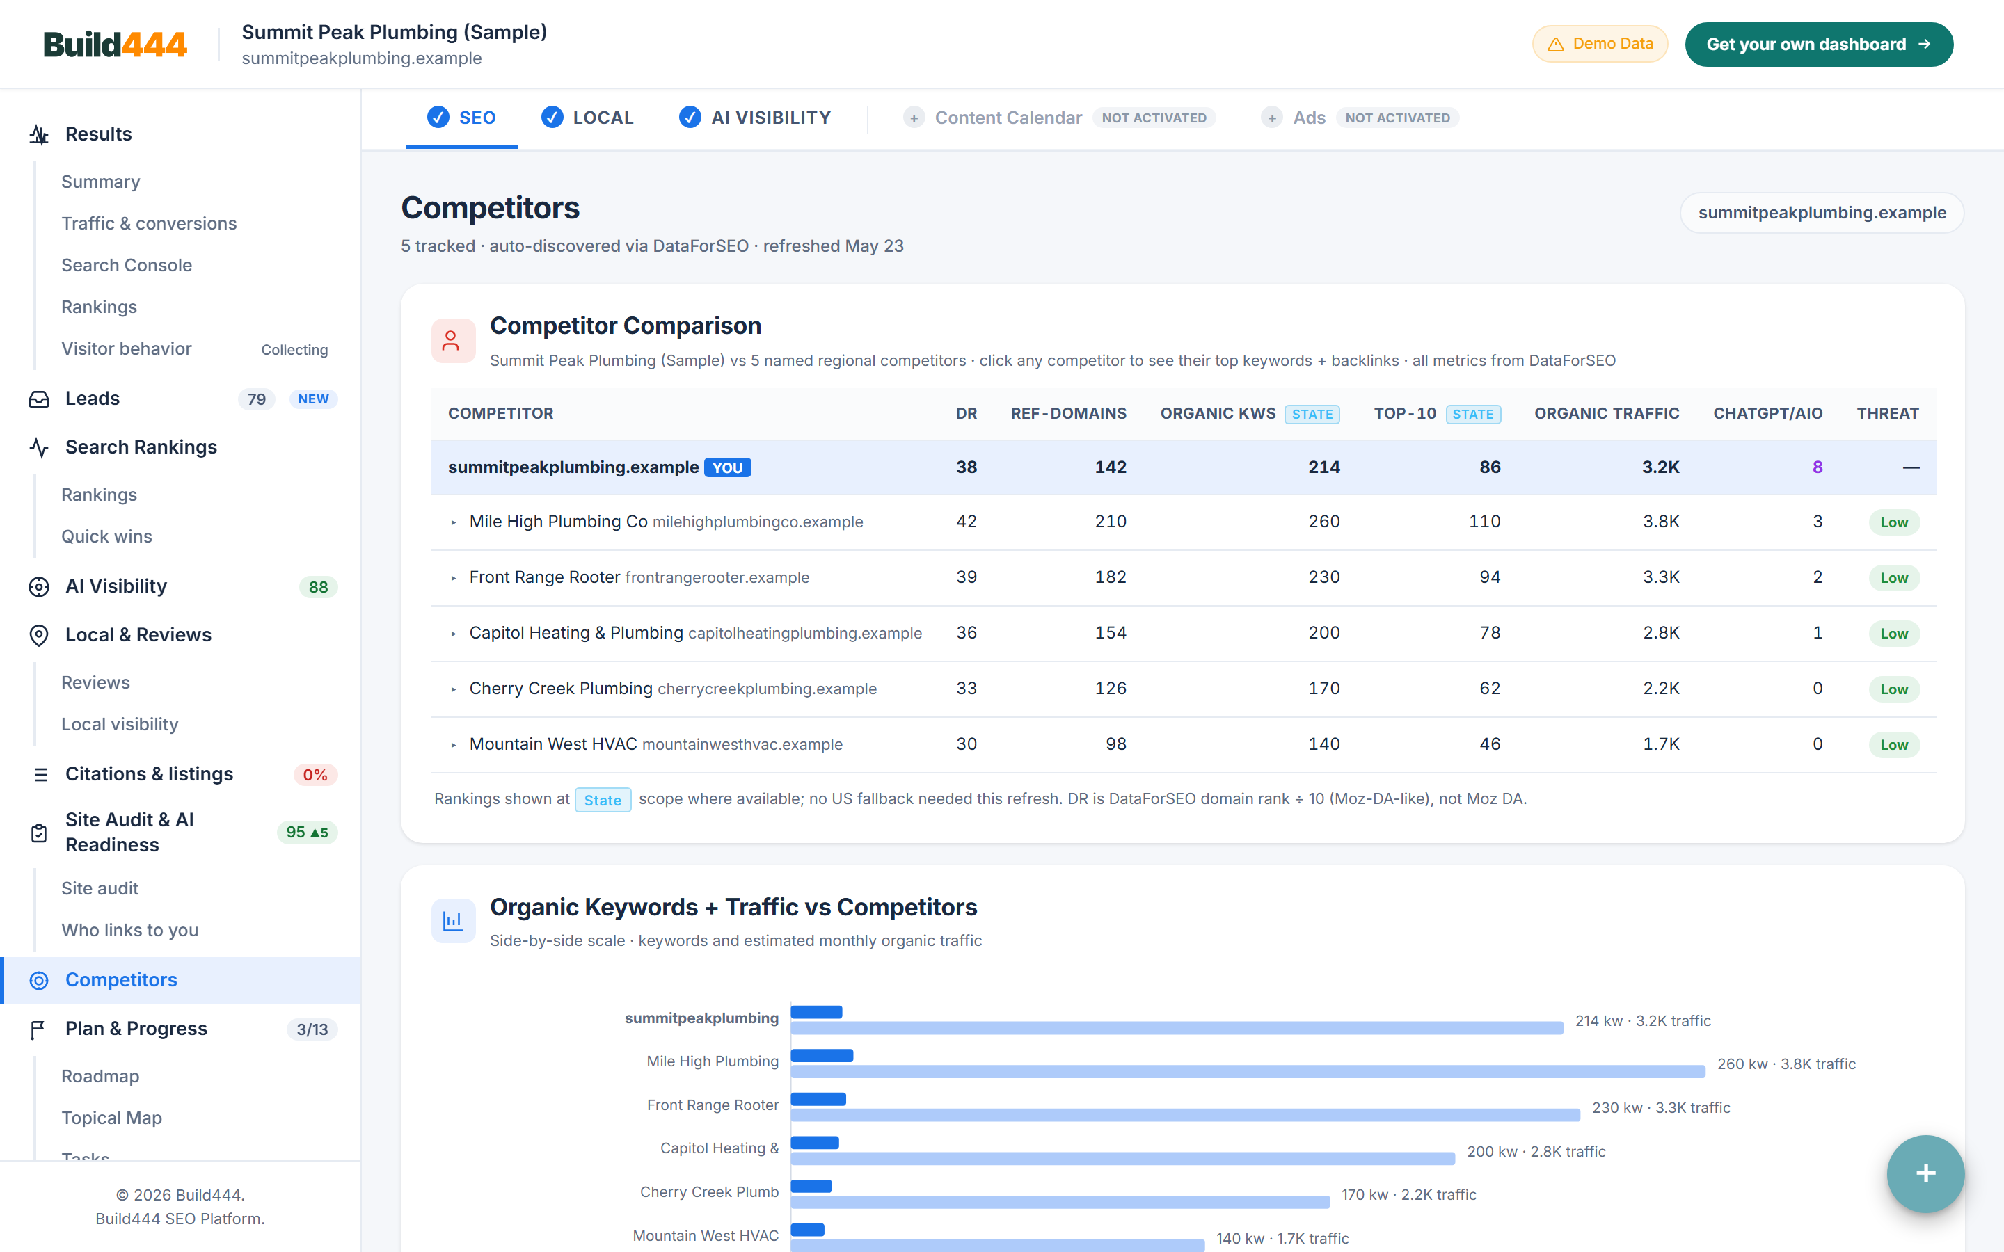Screen dimensions: 2004x1252
Task: Click the floating plus action button
Action: tap(1925, 1173)
